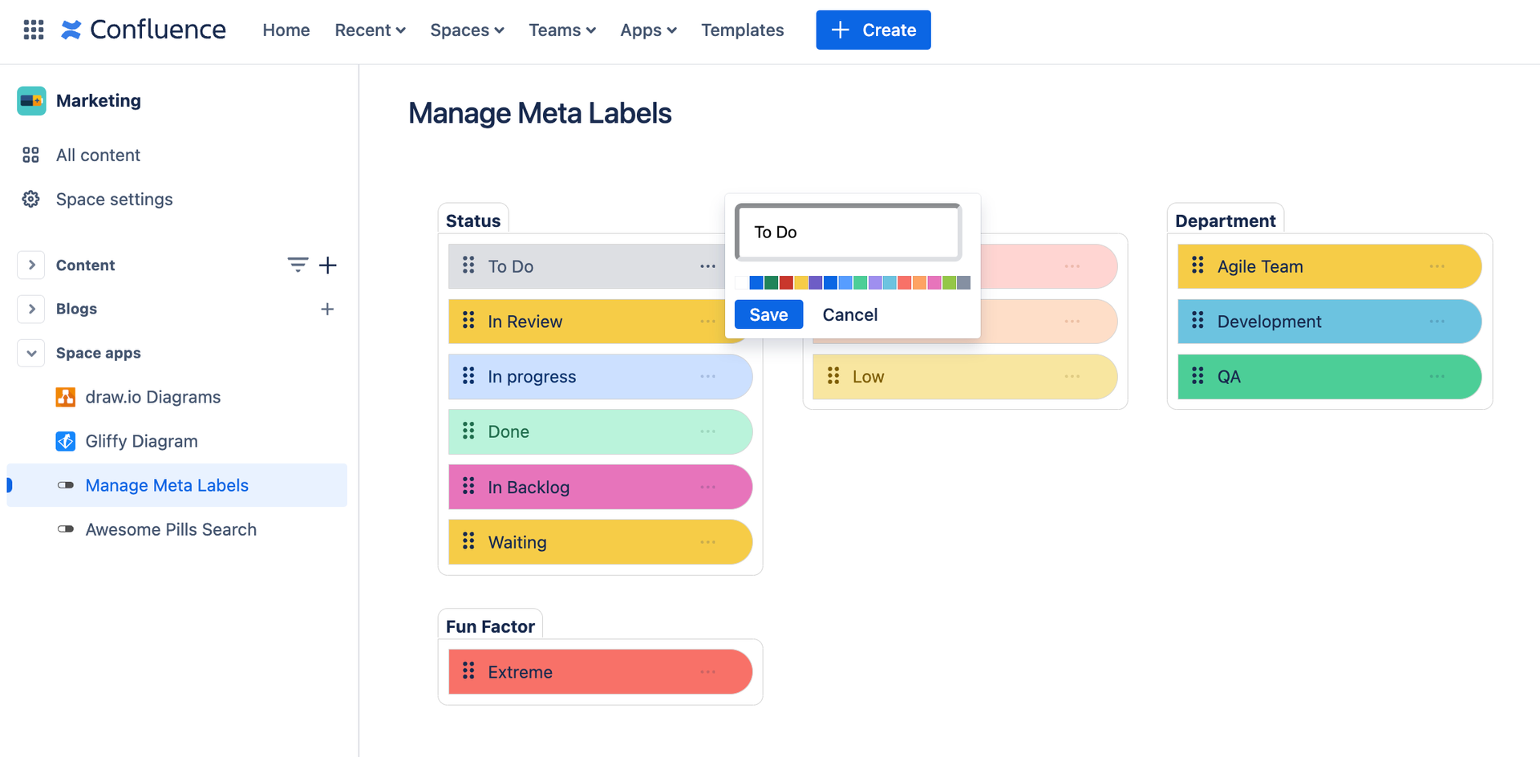Open the Templates menu item
The image size is (1540, 757).
(x=742, y=30)
